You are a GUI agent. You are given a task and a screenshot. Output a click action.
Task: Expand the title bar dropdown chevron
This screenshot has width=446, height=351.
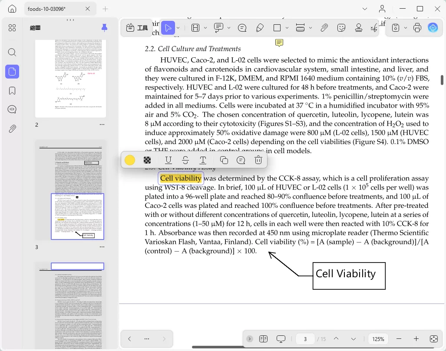[365, 9]
